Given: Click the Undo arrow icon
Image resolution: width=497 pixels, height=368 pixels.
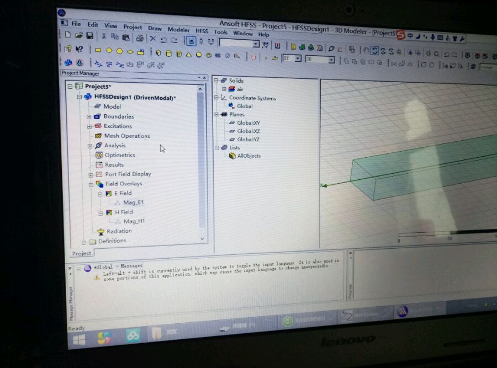Looking at the screenshot, I should coord(164,40).
